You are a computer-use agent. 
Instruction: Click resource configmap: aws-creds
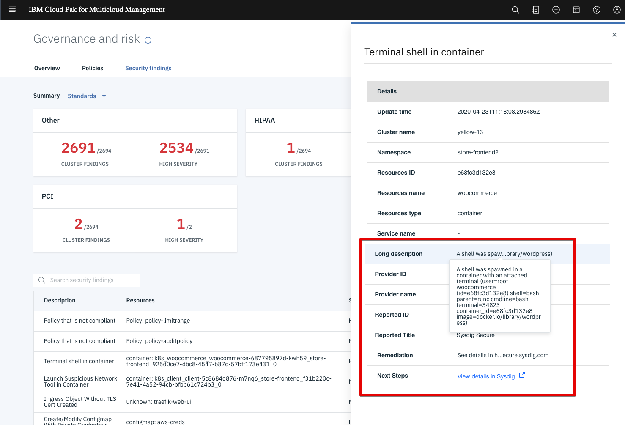155,422
